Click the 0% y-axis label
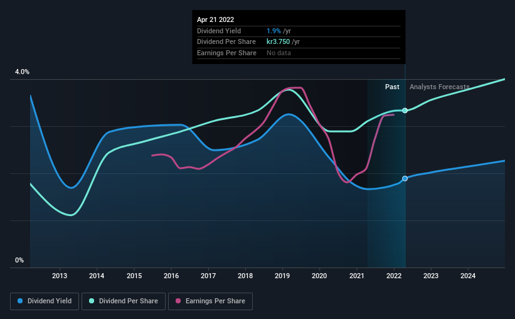Viewport: 515px width, 319px height. 19,260
